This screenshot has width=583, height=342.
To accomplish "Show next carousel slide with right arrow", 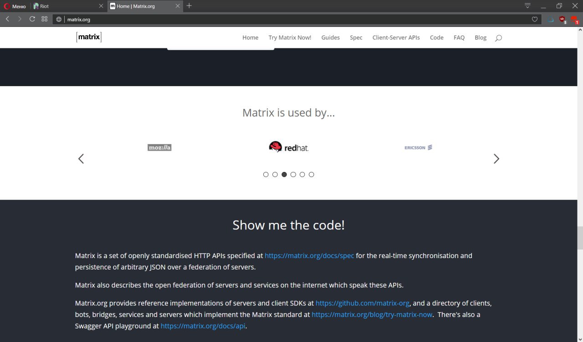I will coord(496,159).
